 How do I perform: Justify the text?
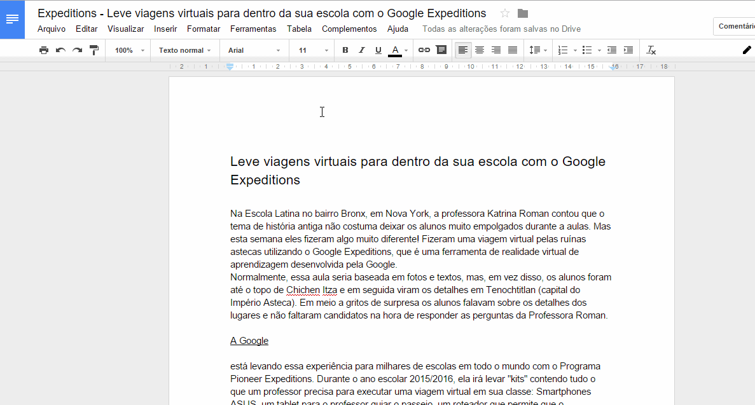513,50
